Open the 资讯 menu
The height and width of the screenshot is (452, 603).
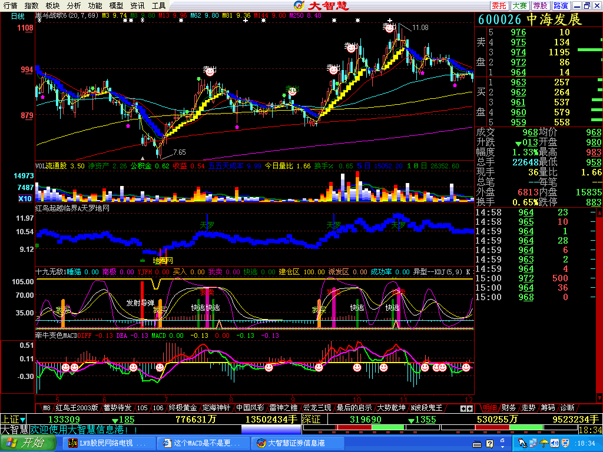pos(137,5)
